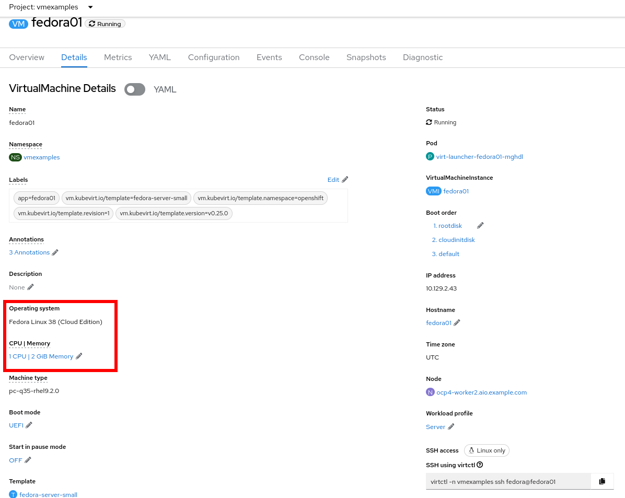Open the Snapshots tab
The height and width of the screenshot is (498, 625).
pos(366,57)
